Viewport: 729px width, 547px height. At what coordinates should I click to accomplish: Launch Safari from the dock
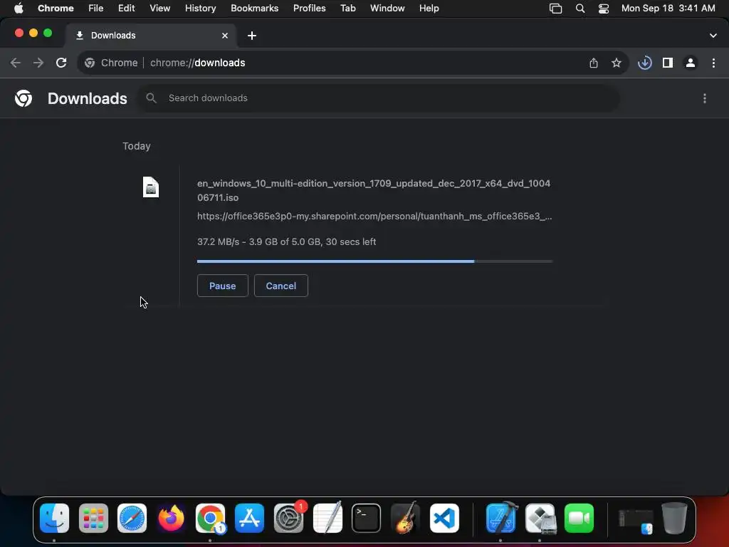pyautogui.click(x=132, y=519)
